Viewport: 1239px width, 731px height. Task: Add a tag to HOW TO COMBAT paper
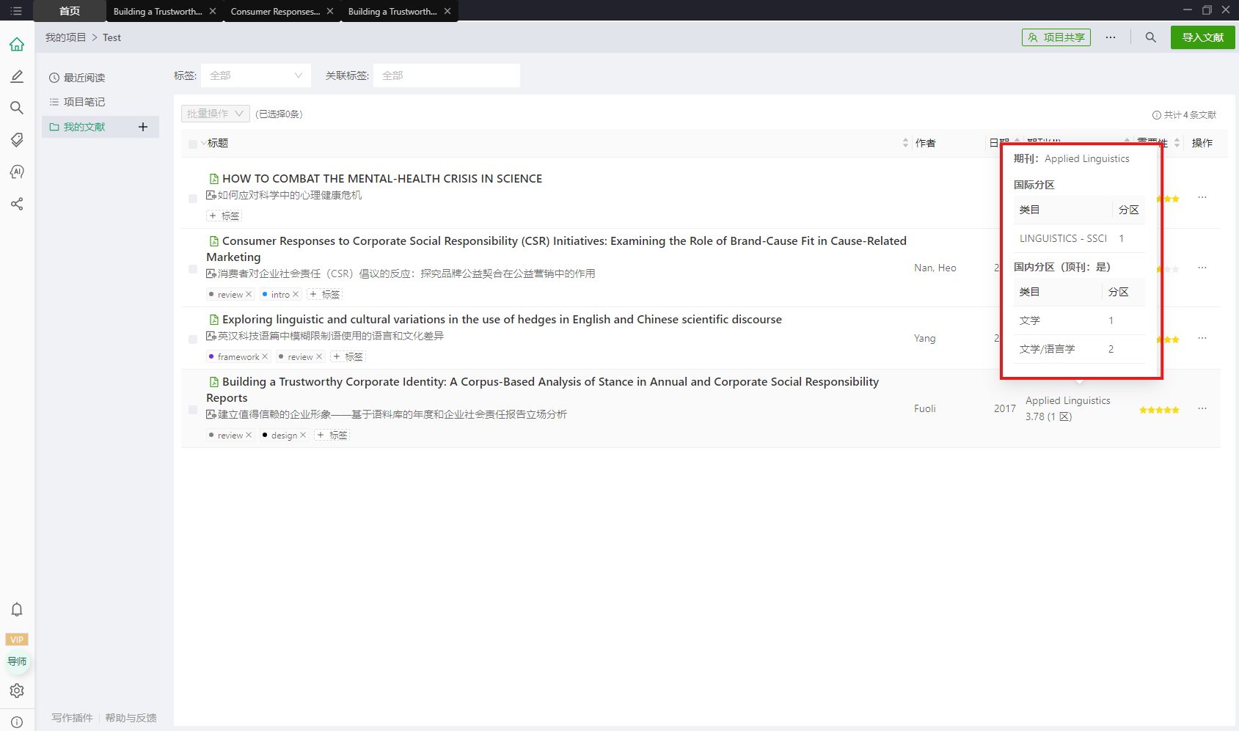(x=224, y=216)
